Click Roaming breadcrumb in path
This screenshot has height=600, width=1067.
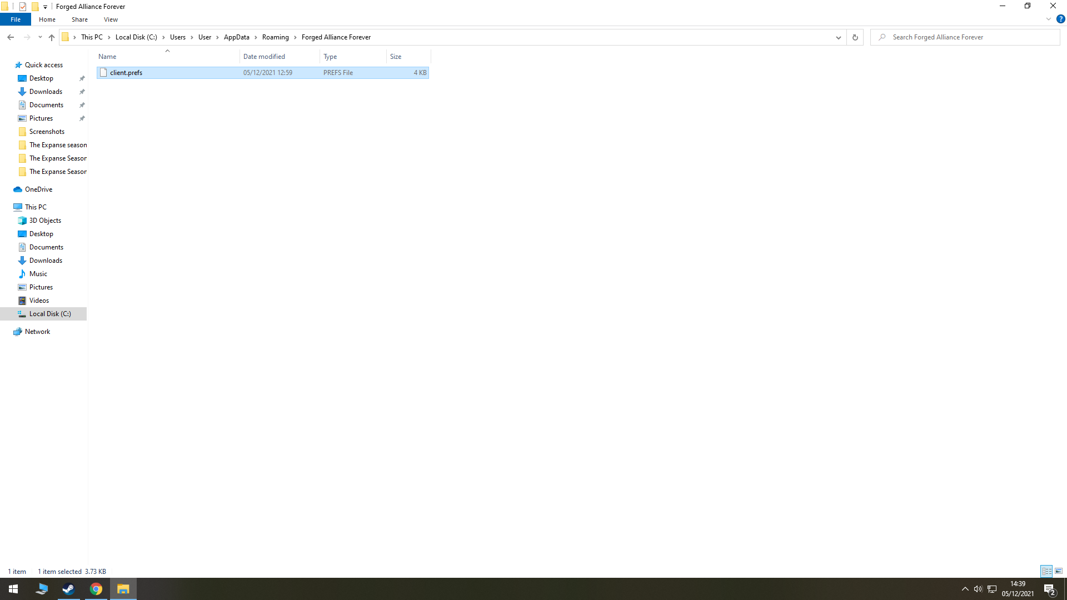(x=276, y=37)
